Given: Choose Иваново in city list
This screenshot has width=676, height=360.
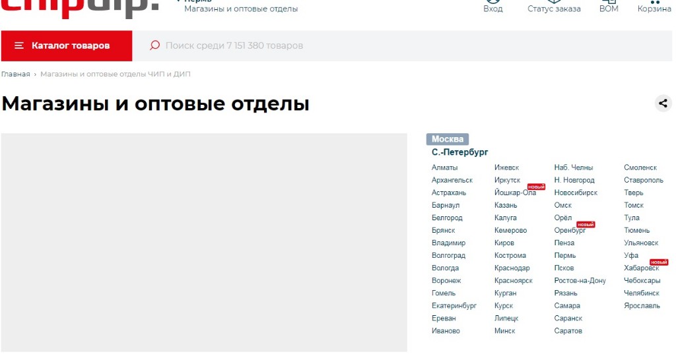Looking at the screenshot, I should (446, 331).
